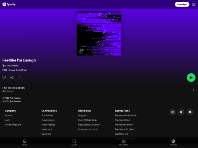Open Premium Family plan link
The height and width of the screenshot is (148, 198).
point(124,125)
